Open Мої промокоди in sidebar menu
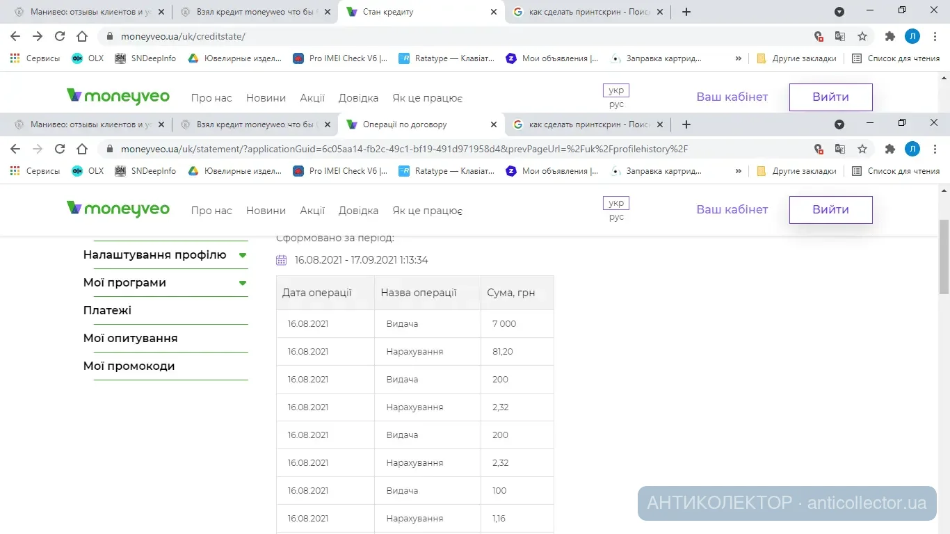Image resolution: width=950 pixels, height=534 pixels. 129,366
